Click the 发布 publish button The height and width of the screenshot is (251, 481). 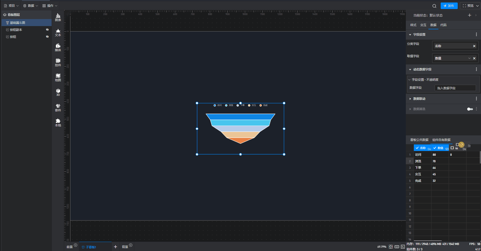coord(449,6)
